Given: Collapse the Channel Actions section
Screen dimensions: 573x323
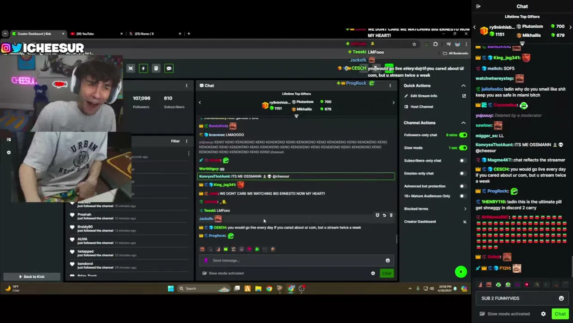Looking at the screenshot, I should [464, 122].
